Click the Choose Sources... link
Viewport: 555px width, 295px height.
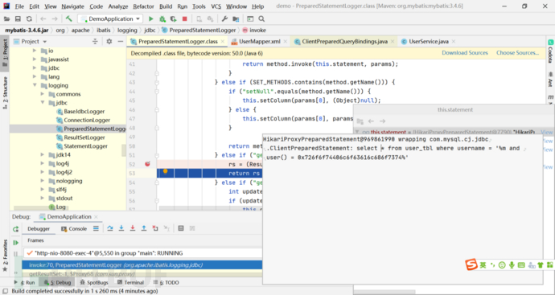click(x=517, y=53)
